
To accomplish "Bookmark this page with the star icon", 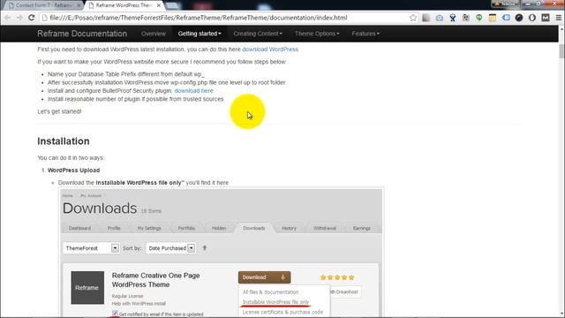I will (x=413, y=18).
